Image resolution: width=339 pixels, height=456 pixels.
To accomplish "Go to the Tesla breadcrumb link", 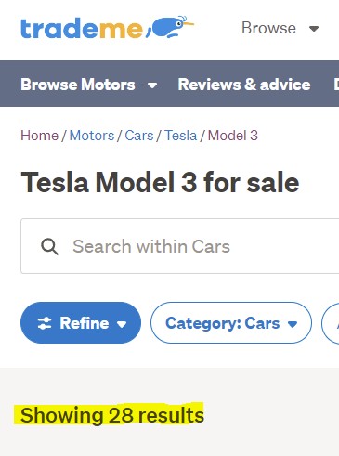I will (x=180, y=136).
